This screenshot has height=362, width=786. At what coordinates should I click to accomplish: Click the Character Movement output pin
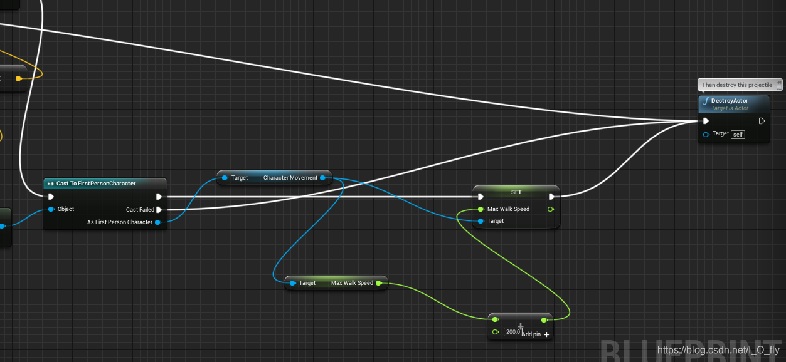click(323, 178)
